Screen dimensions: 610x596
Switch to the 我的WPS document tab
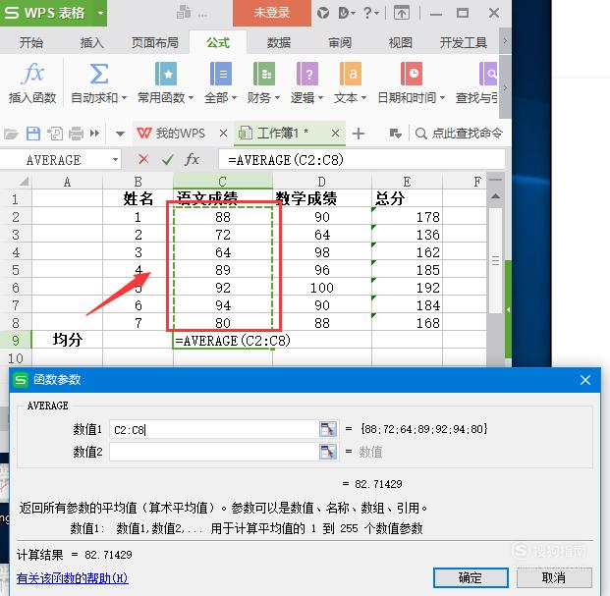[180, 134]
